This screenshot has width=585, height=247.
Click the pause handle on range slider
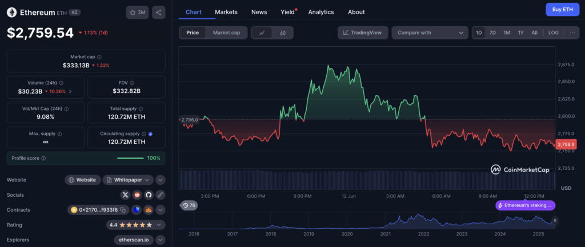pyautogui.click(x=555, y=220)
